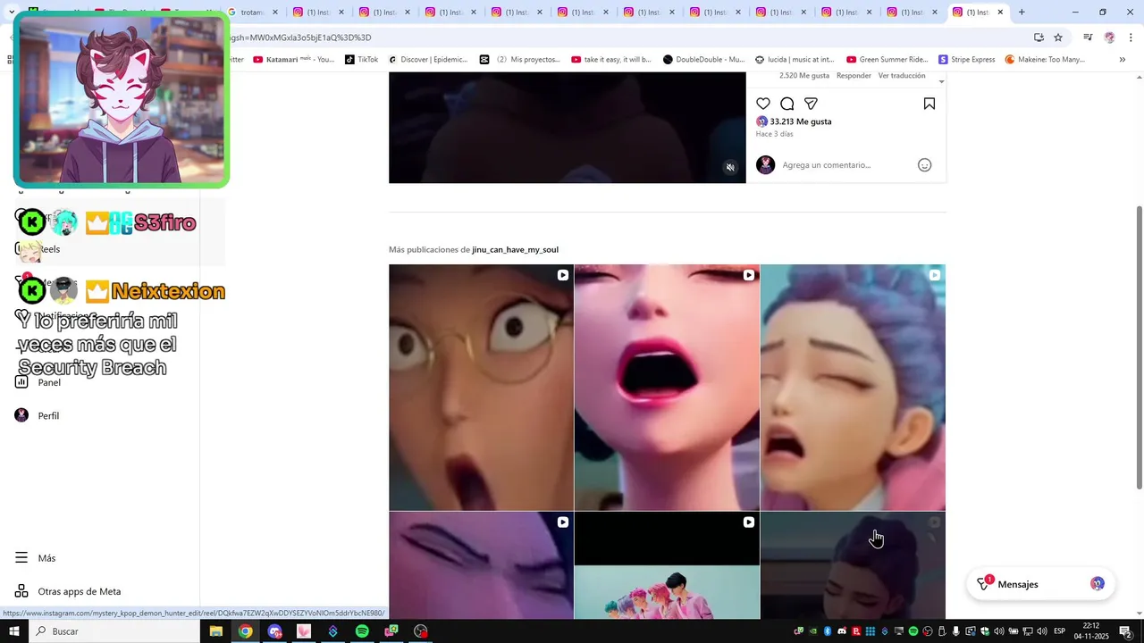Open File Explorer from the taskbar
Image resolution: width=1144 pixels, height=643 pixels.
(216, 631)
